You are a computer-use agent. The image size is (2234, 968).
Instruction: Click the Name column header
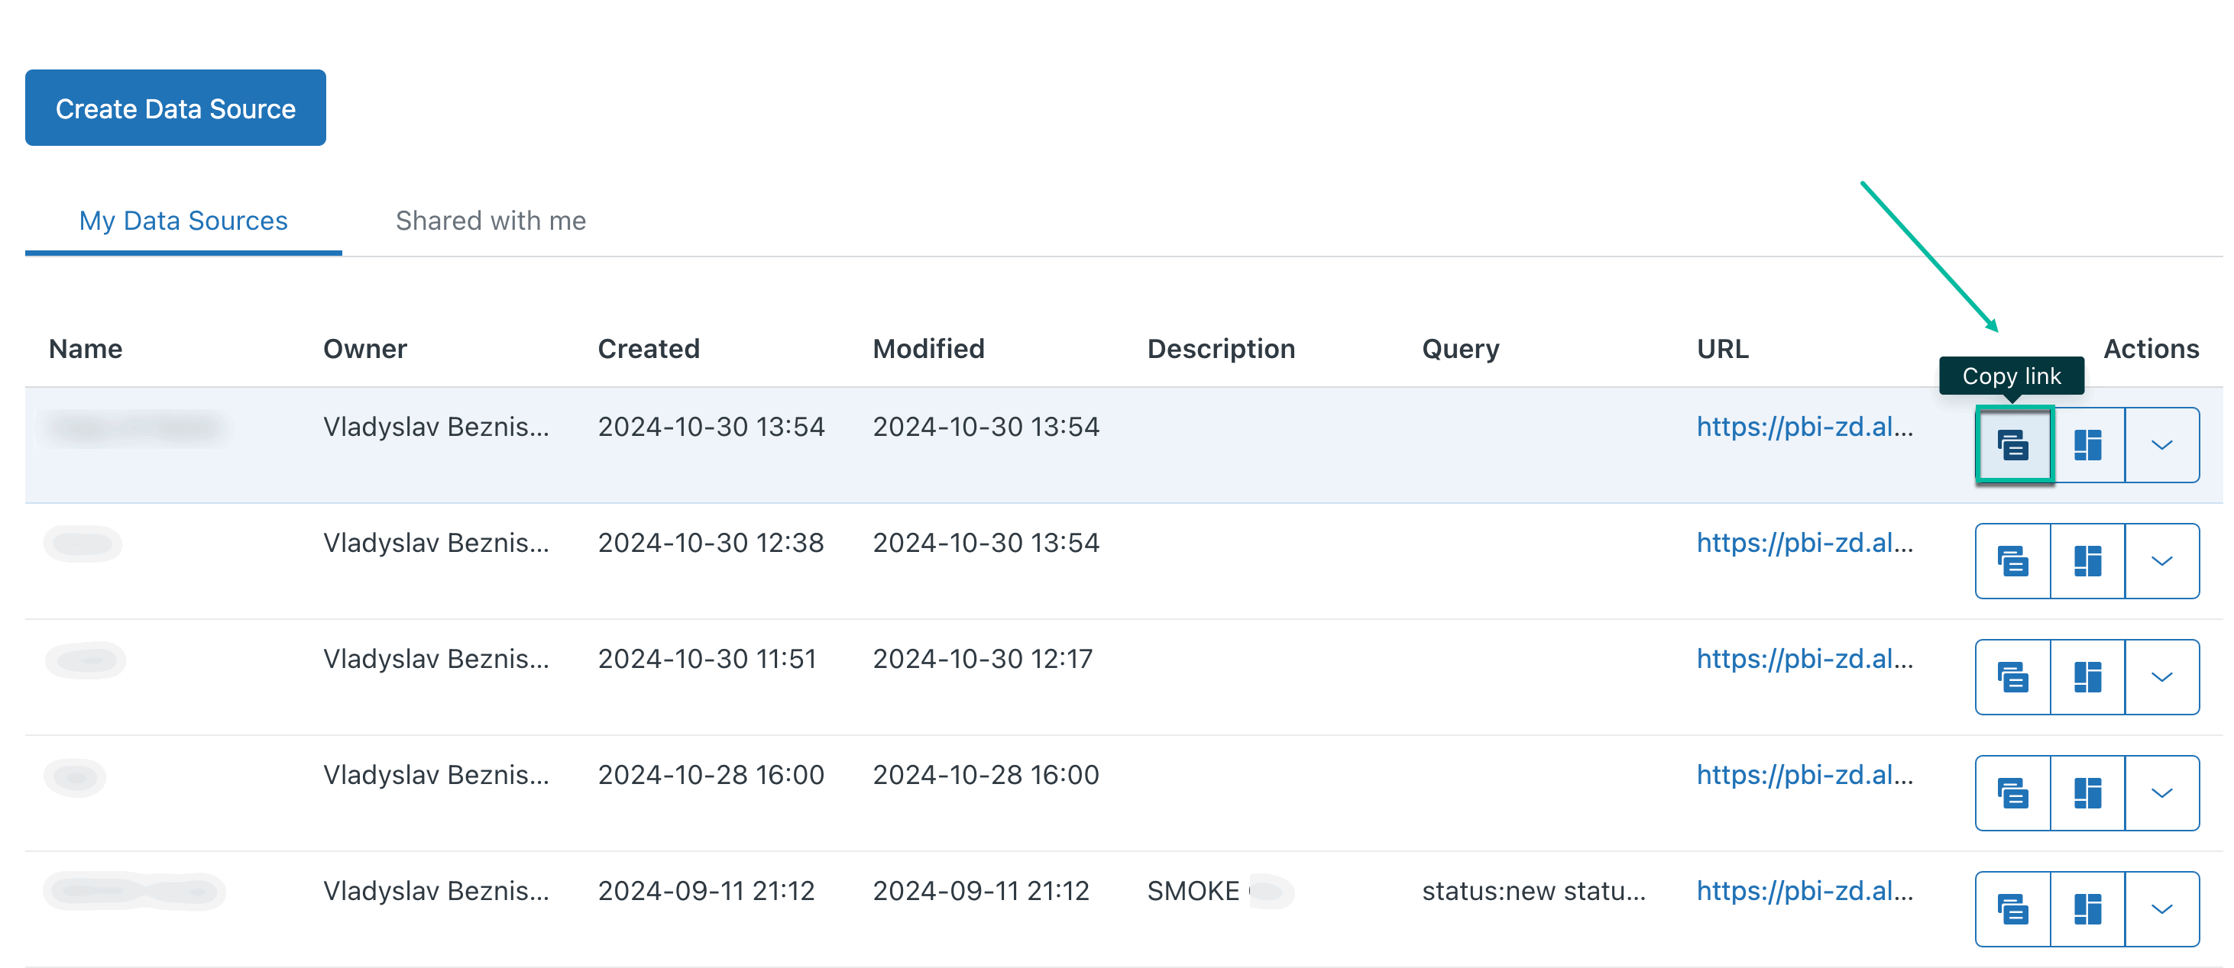pos(86,348)
